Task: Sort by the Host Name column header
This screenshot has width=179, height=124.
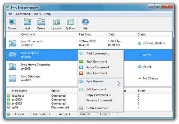Action: point(28,91)
